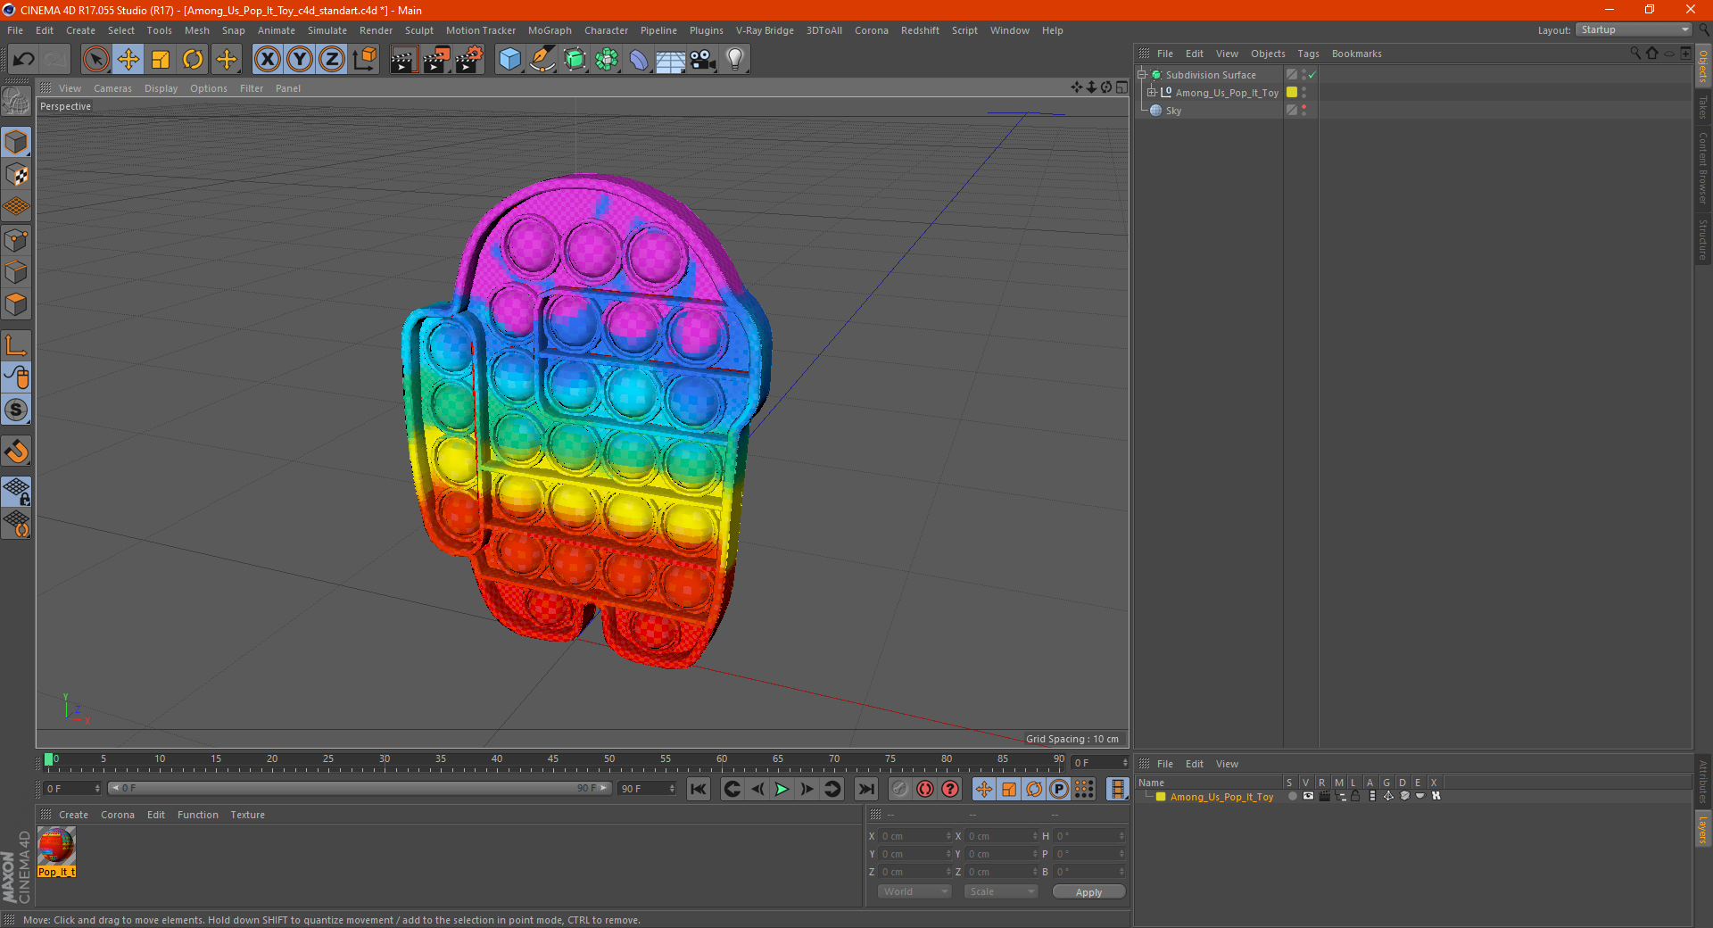
Task: Open the Takes side tab
Action: tap(1703, 107)
